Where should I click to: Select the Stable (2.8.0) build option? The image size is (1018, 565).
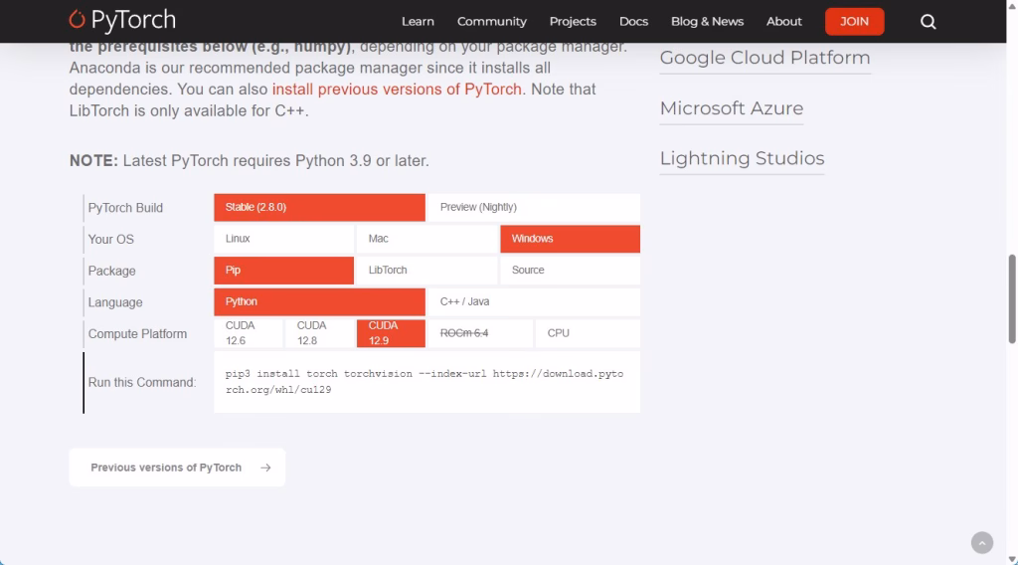(319, 207)
